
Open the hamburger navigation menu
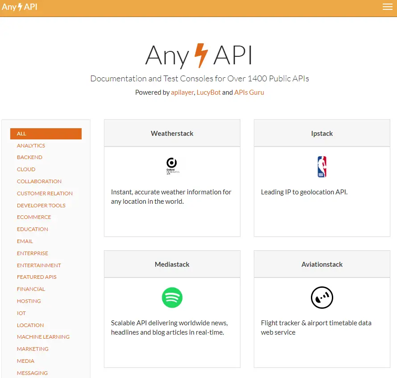tap(387, 7)
